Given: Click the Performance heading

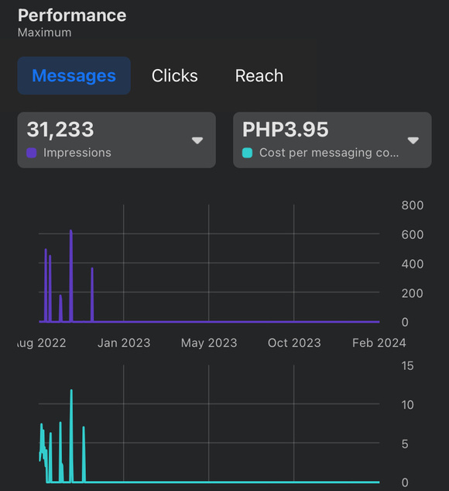Looking at the screenshot, I should point(72,16).
